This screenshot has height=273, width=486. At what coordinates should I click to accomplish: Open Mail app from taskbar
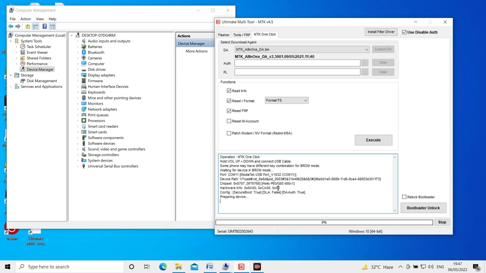point(194,267)
